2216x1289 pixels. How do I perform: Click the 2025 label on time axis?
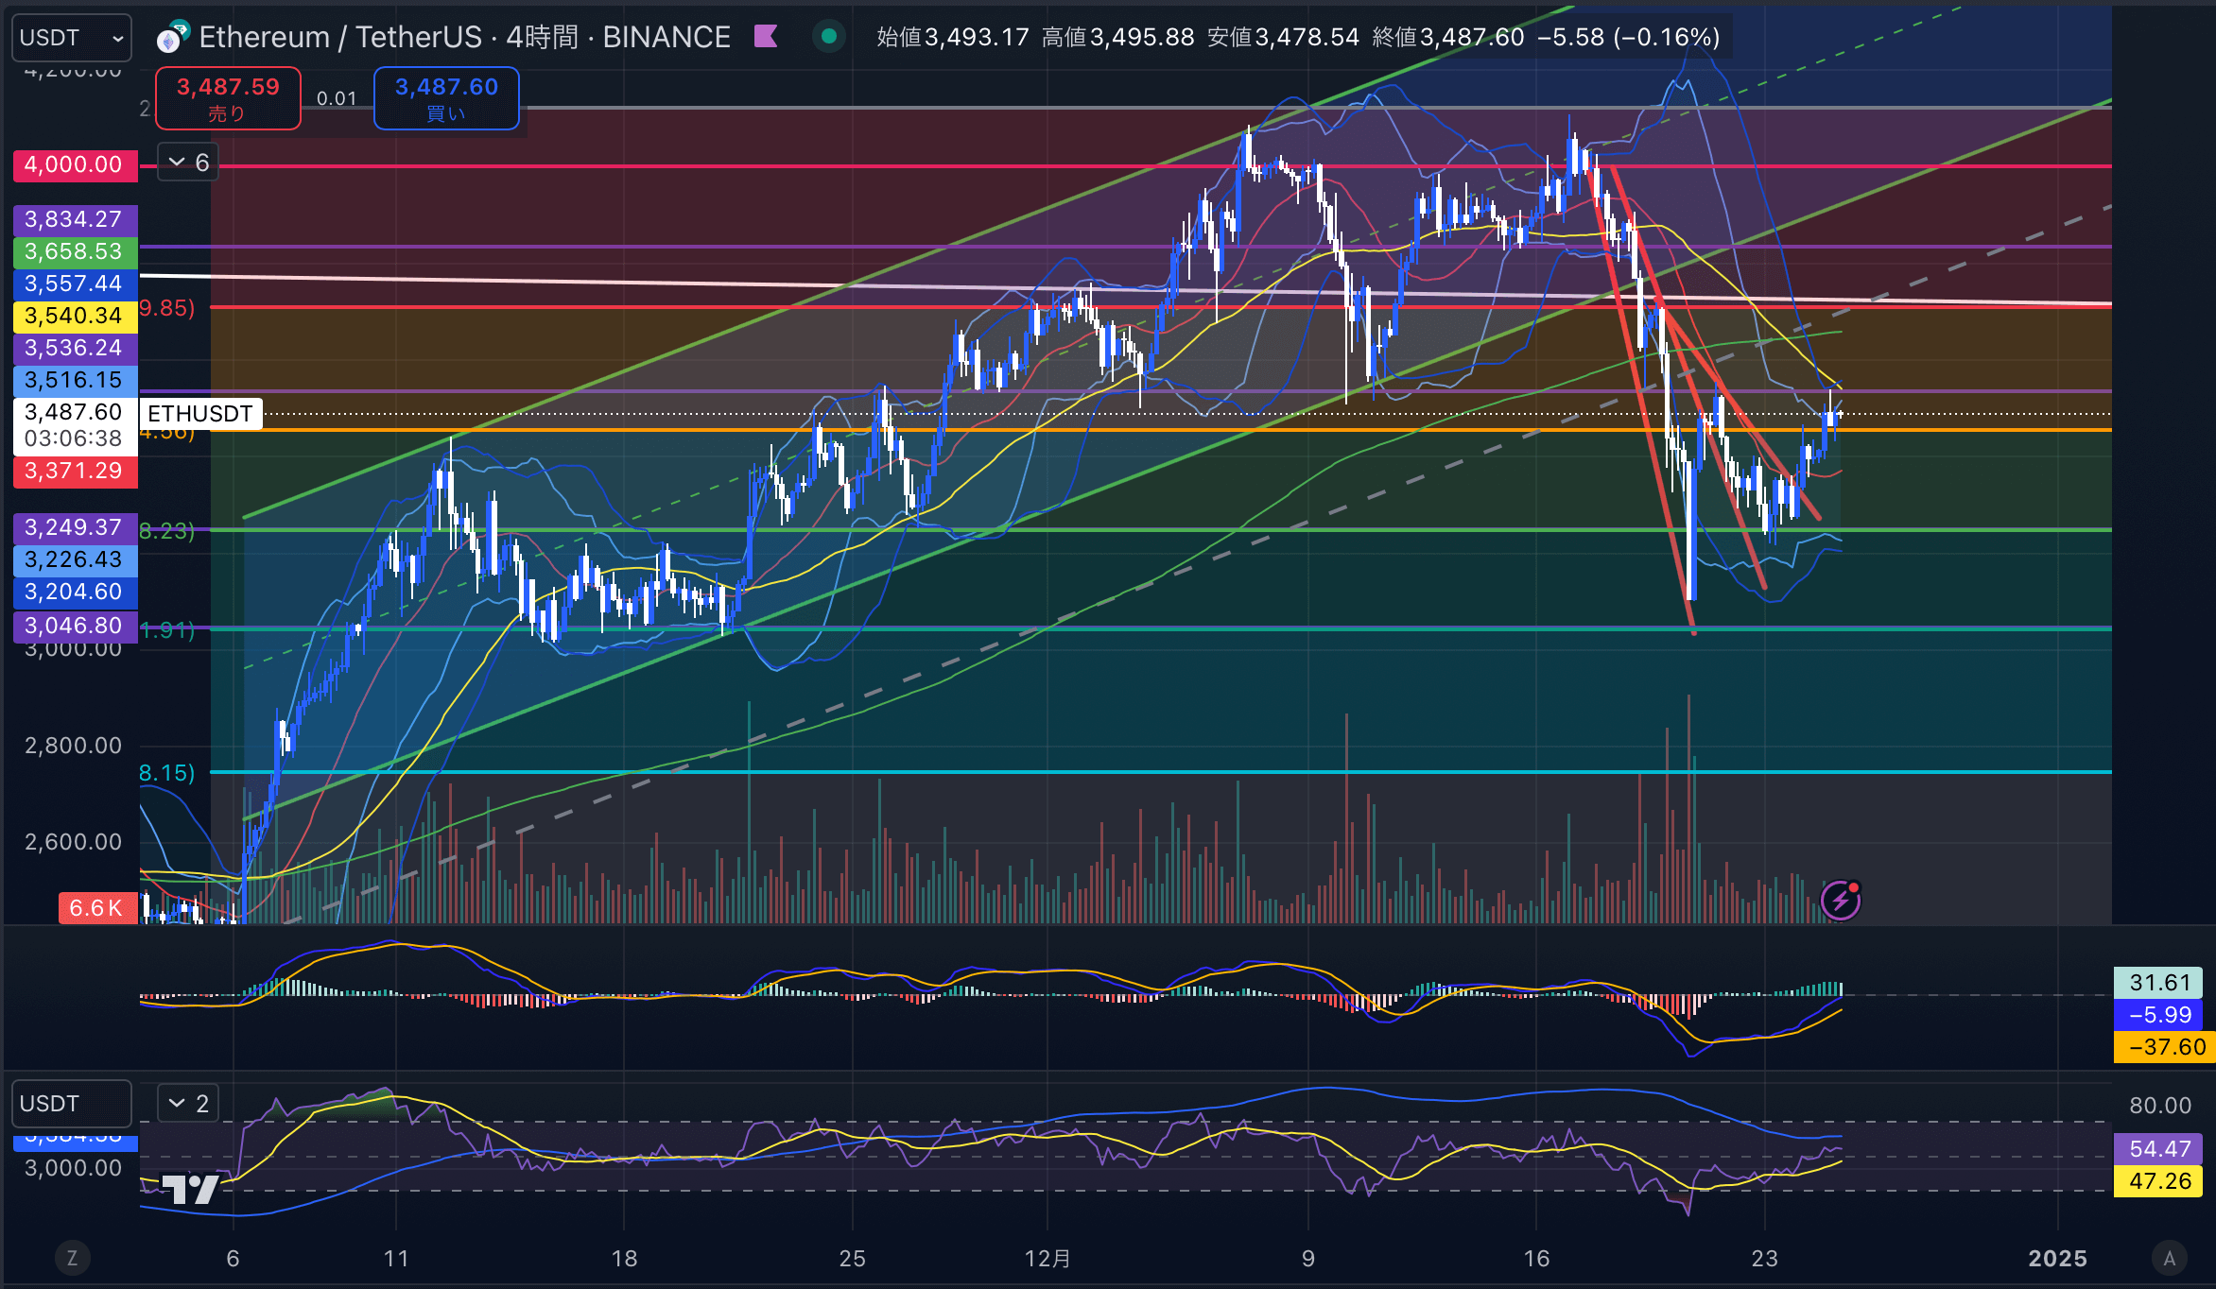2057,1259
